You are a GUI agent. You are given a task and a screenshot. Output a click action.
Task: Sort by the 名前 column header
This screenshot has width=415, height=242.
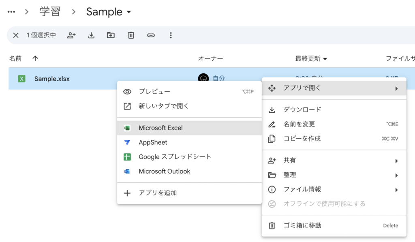click(x=15, y=58)
